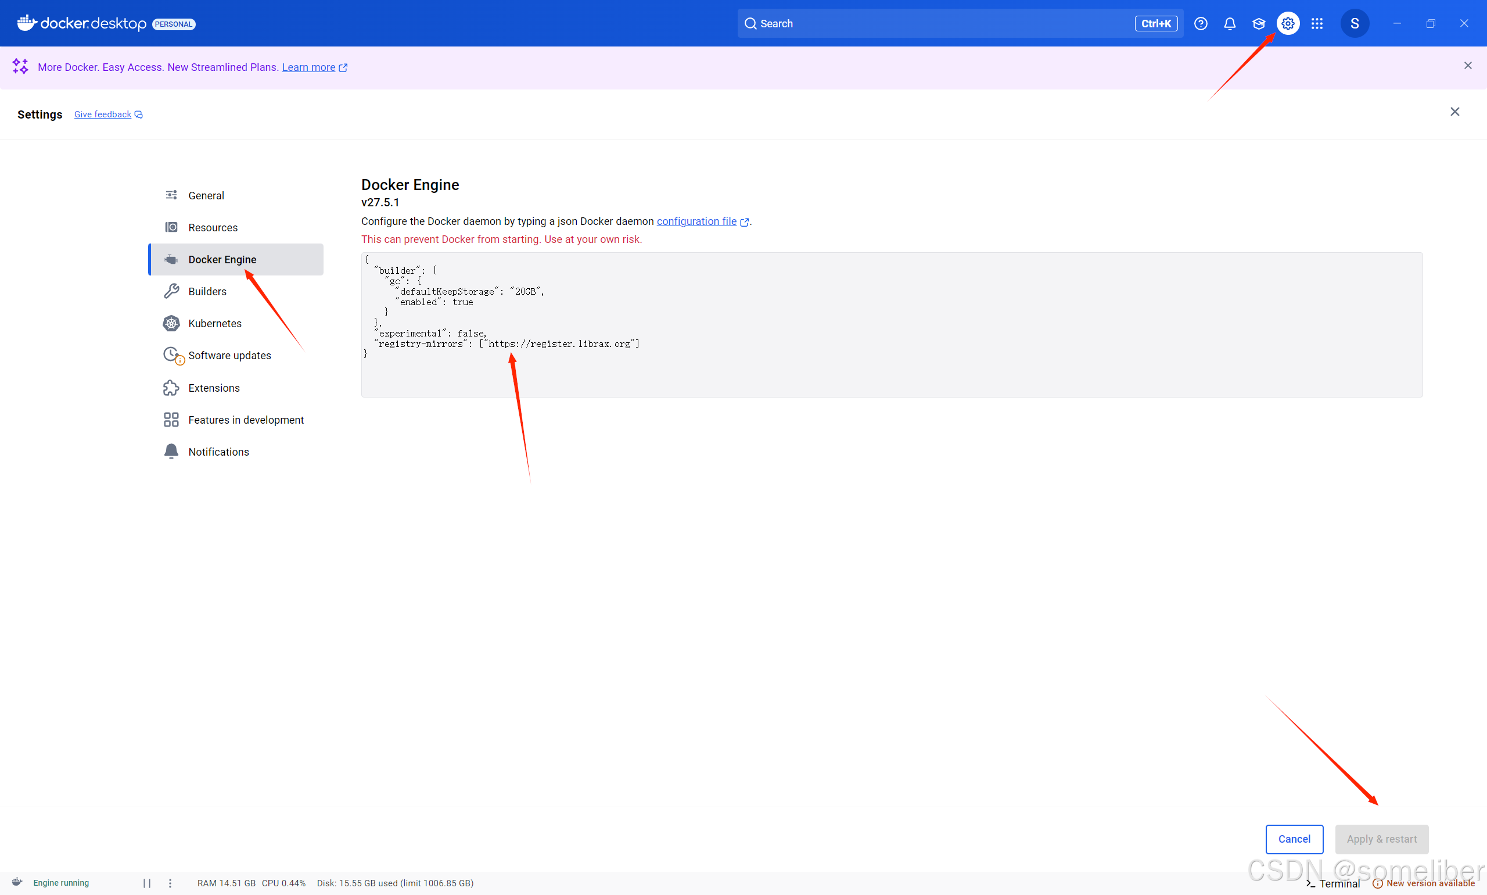
Task: Maximize the Docker Desktop window
Action: 1430,23
